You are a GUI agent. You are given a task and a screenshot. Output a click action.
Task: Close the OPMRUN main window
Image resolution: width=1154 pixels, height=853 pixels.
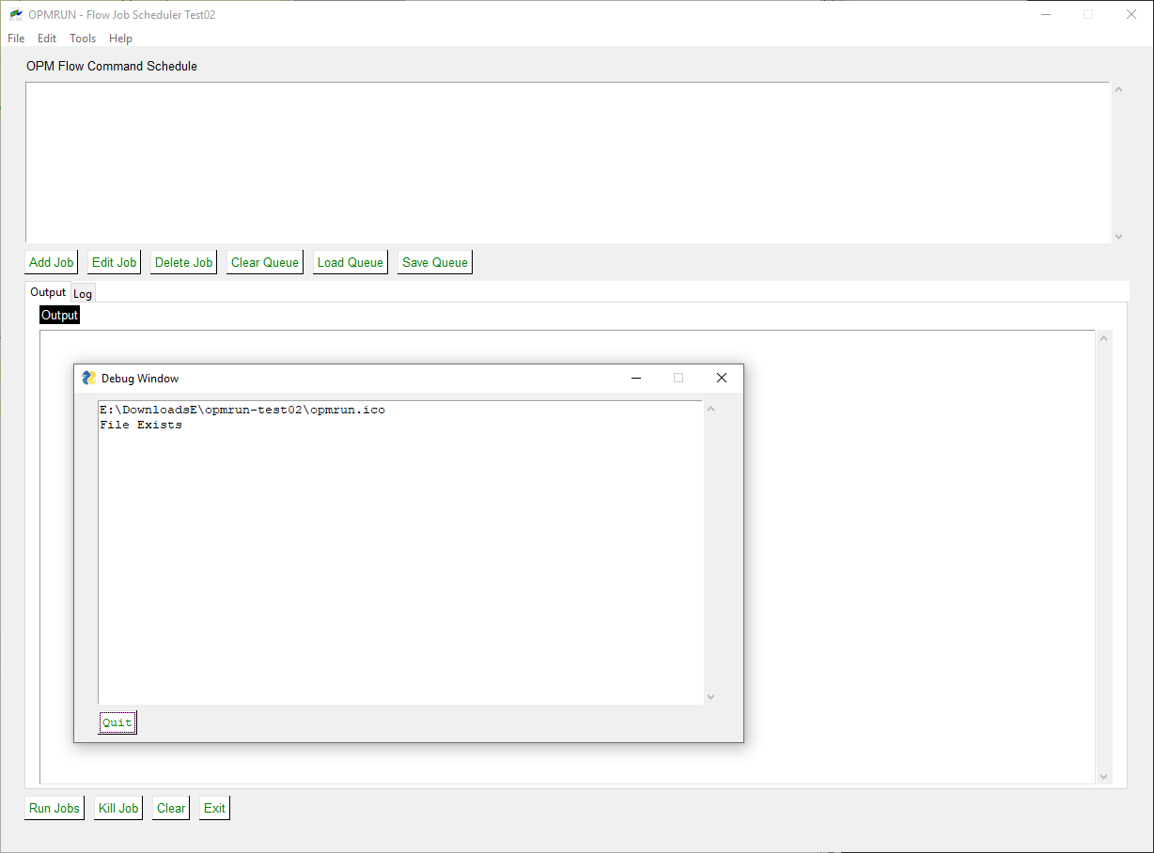tap(1131, 14)
